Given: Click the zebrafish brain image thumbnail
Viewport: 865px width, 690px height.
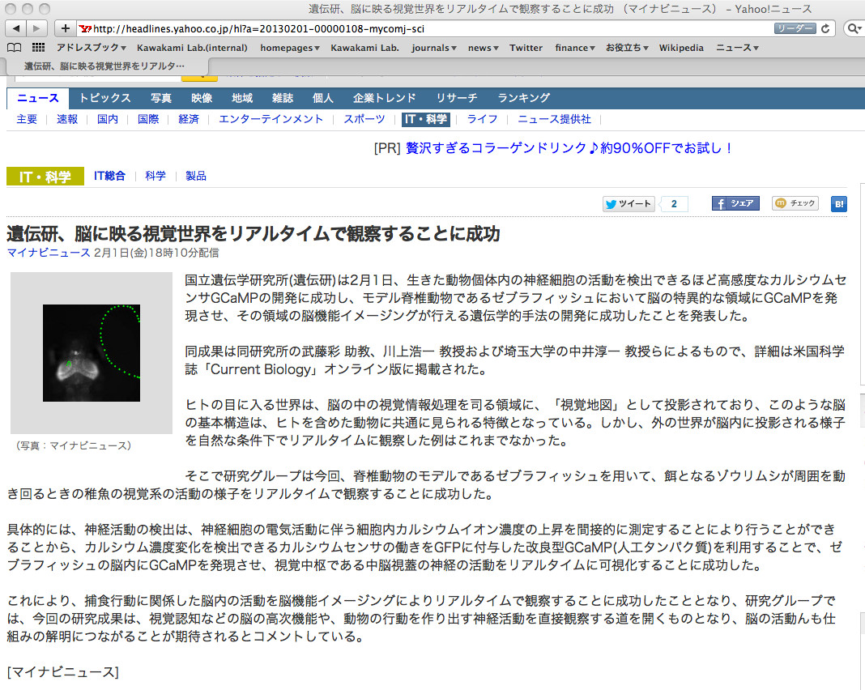Looking at the screenshot, I should point(92,353).
